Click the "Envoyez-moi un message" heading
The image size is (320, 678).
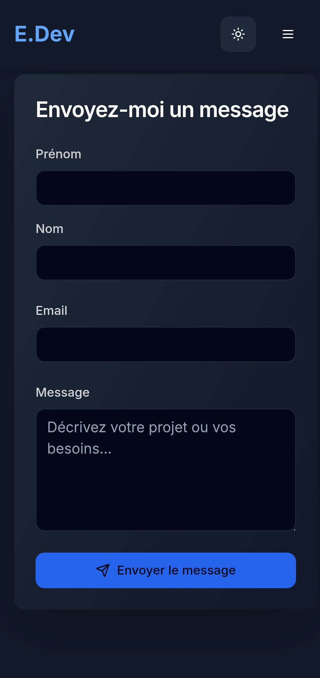[x=162, y=110]
